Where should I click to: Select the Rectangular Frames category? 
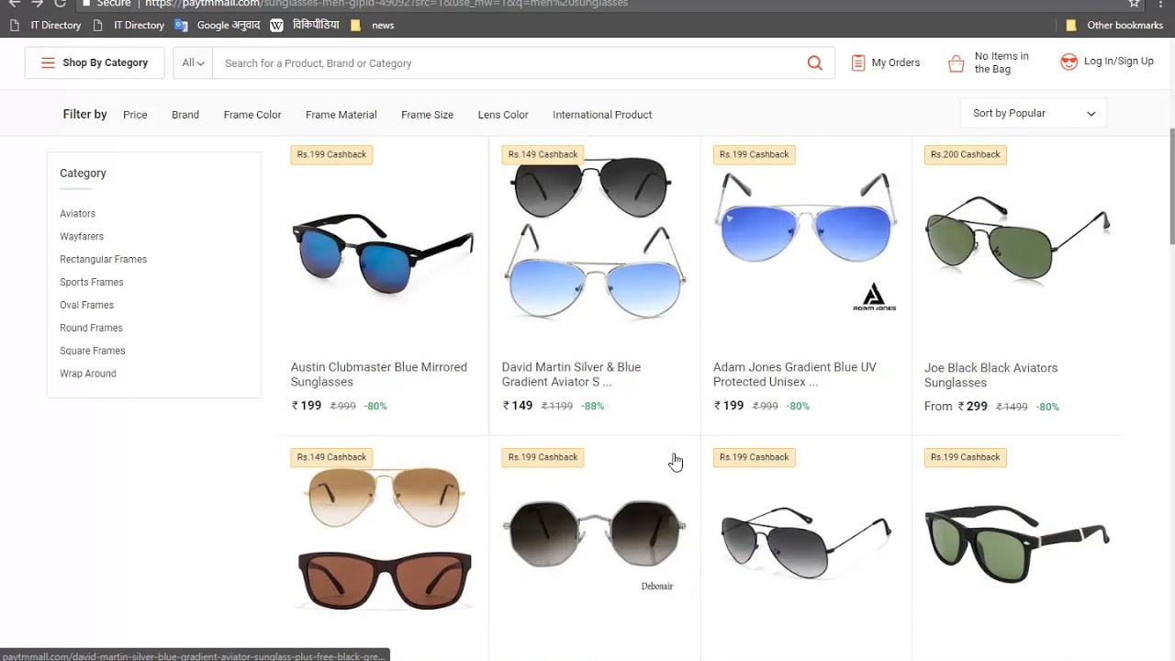point(103,259)
